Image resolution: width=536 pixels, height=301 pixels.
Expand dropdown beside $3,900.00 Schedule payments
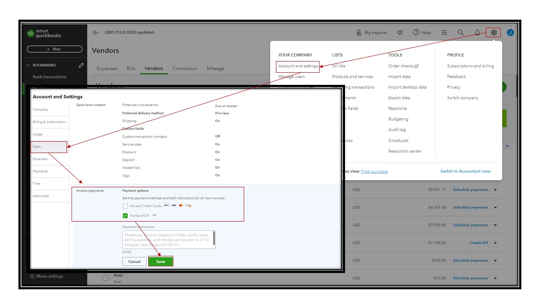pos(495,225)
